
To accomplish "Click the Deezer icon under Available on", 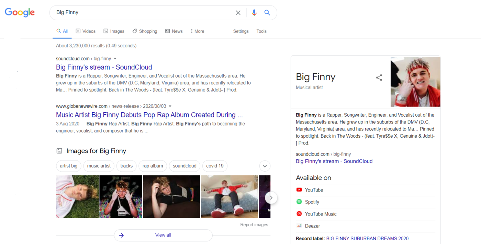I will coord(299,226).
